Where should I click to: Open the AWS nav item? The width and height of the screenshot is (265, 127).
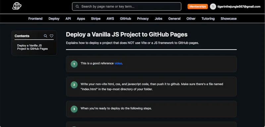pyautogui.click(x=110, y=18)
